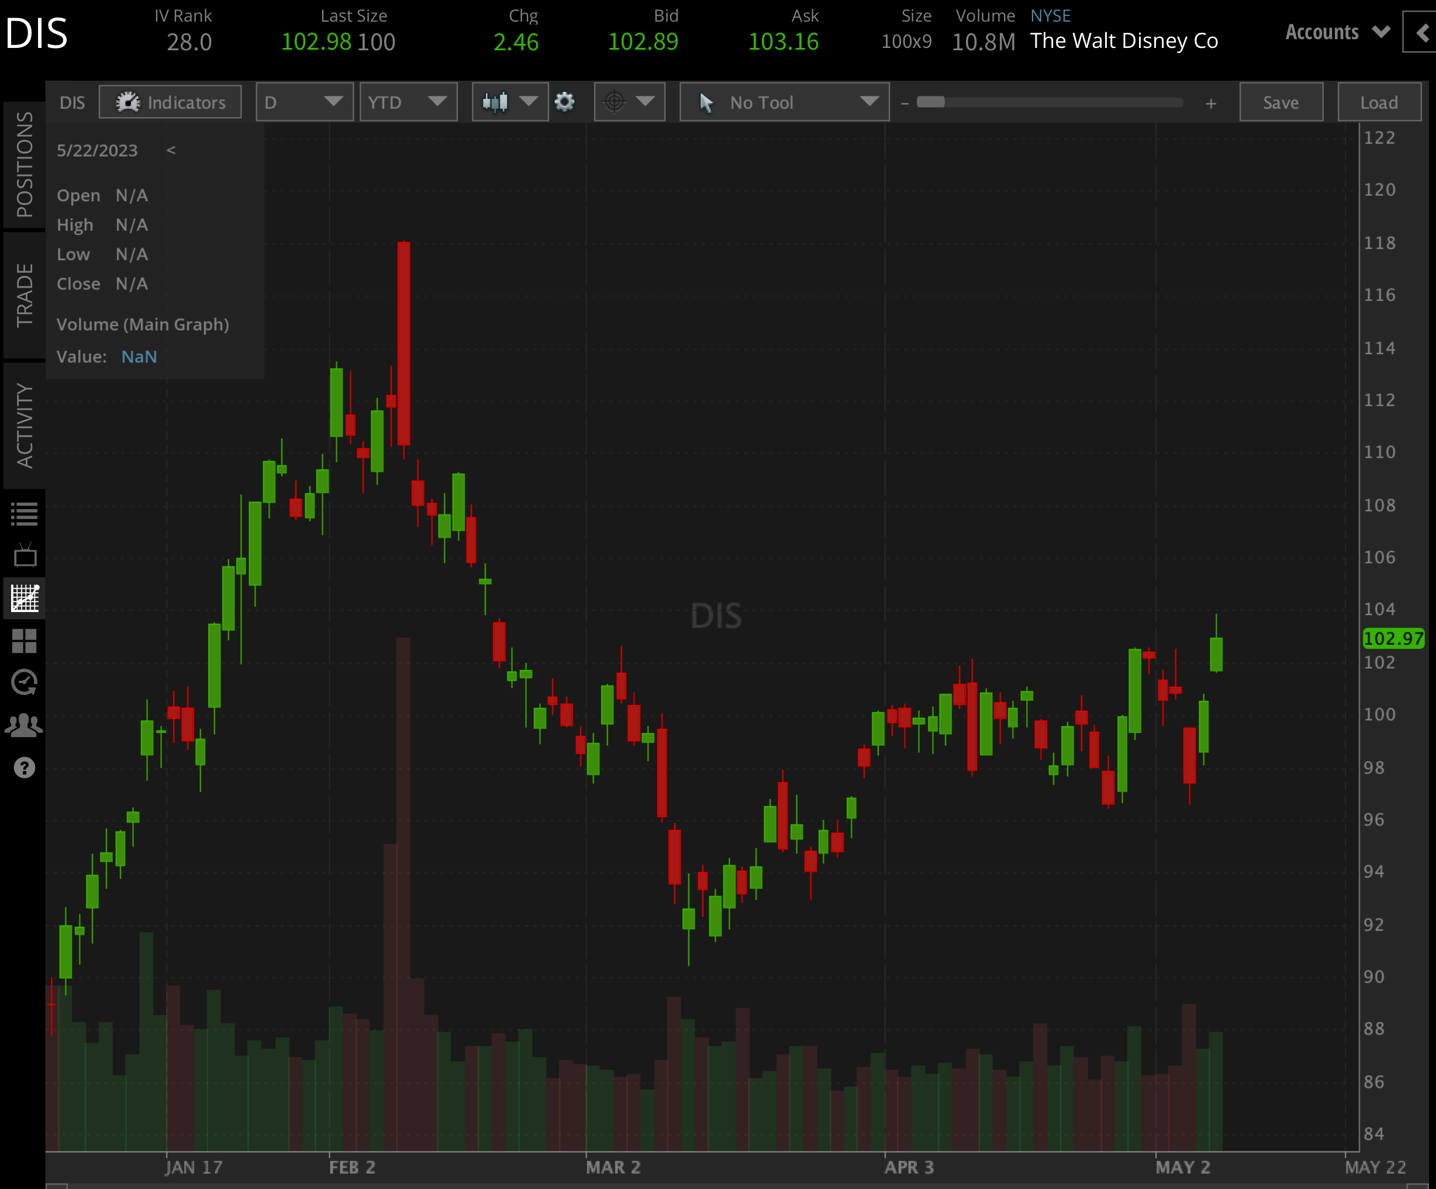
Task: Expand the YTD range dropdown
Action: tap(408, 101)
